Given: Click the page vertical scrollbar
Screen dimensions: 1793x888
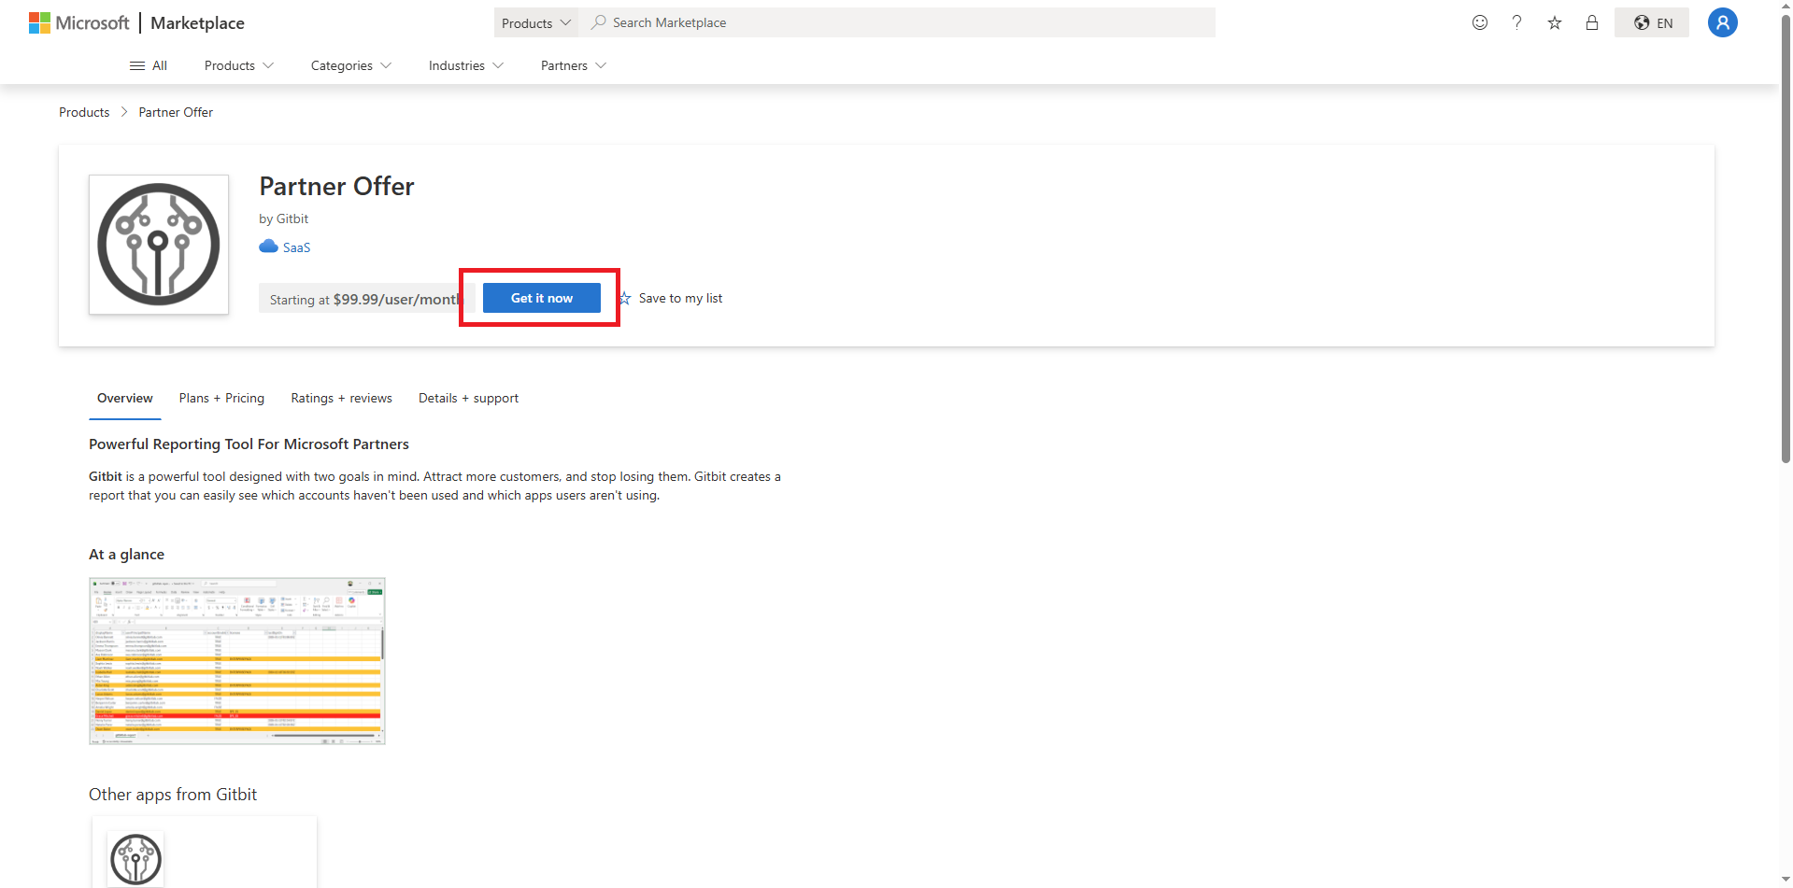Looking at the screenshot, I should point(1786,240).
